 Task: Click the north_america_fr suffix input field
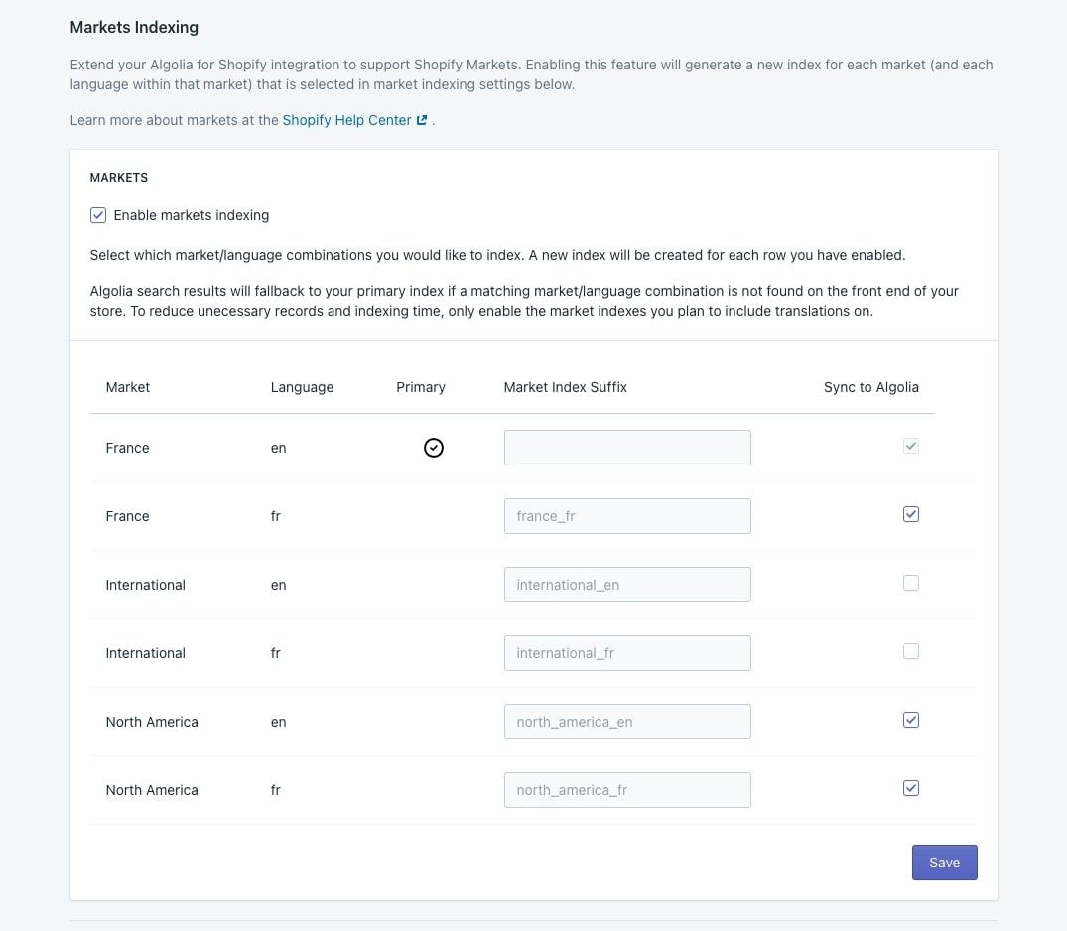point(626,789)
